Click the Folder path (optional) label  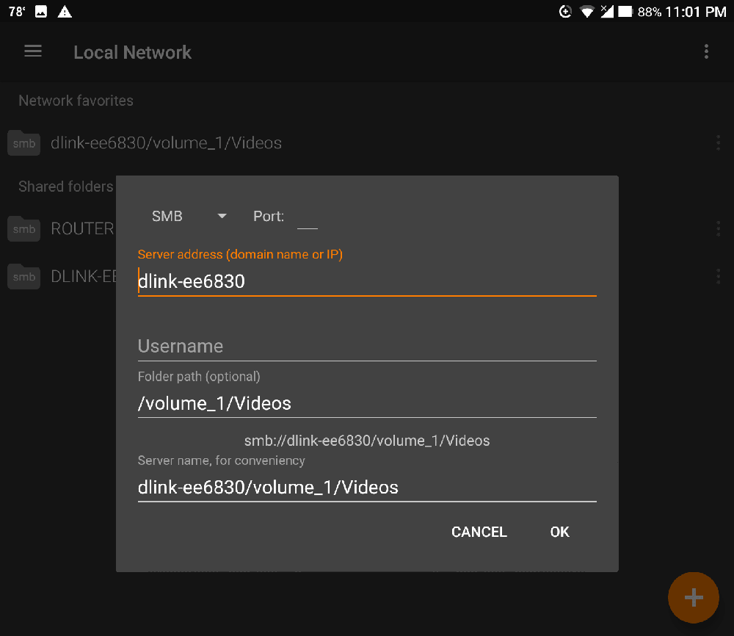point(199,377)
